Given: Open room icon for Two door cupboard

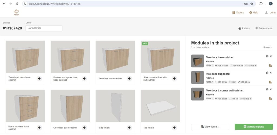Looking at the screenshot, I should coord(270,82).
